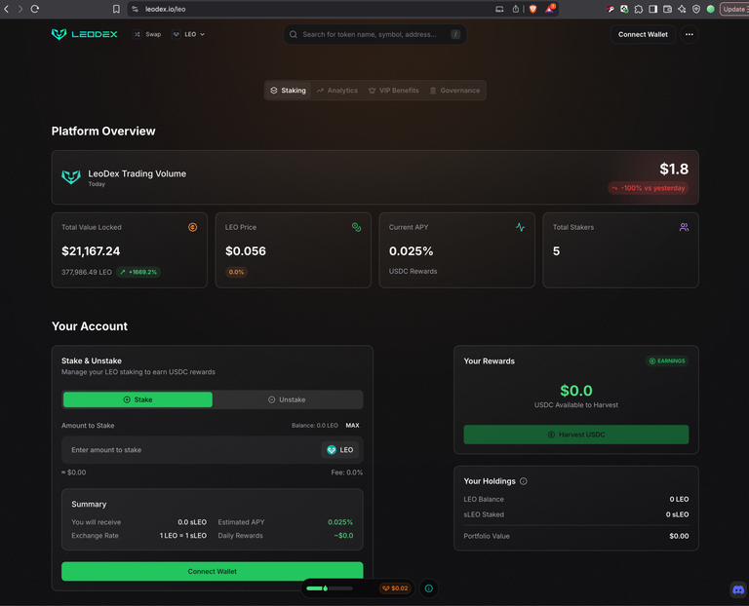Open the VIP Benefits tab
This screenshot has width=749, height=606.
pos(394,91)
